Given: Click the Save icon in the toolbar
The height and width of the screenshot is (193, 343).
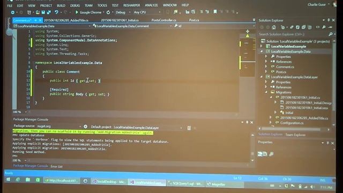Looking at the screenshot, I should pyautogui.click(x=43, y=12).
